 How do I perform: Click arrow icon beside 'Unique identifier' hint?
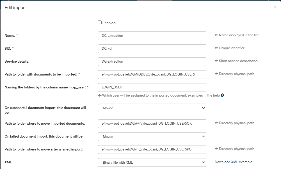(x=216, y=48)
